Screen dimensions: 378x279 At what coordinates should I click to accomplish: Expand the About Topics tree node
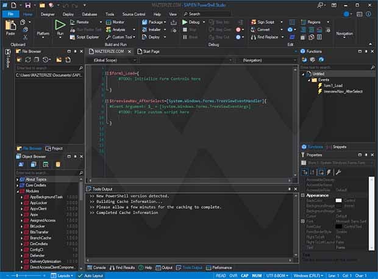(x=18, y=179)
